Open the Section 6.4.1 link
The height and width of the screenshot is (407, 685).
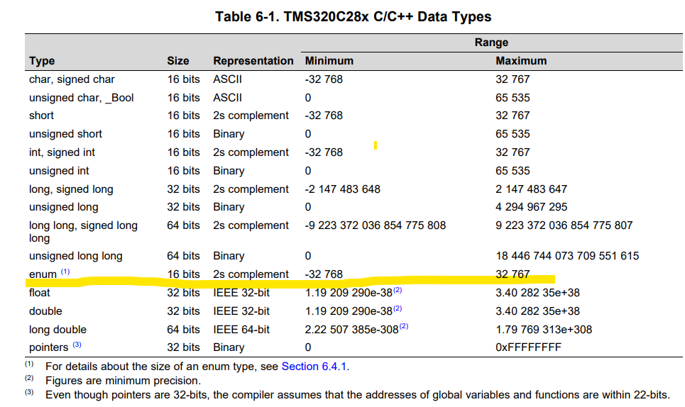click(x=314, y=367)
